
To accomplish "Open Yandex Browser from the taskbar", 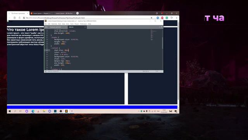I will [x=72, y=111].
